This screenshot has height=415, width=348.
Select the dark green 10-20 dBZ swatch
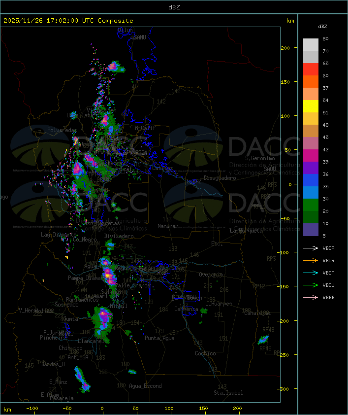[x=311, y=217]
